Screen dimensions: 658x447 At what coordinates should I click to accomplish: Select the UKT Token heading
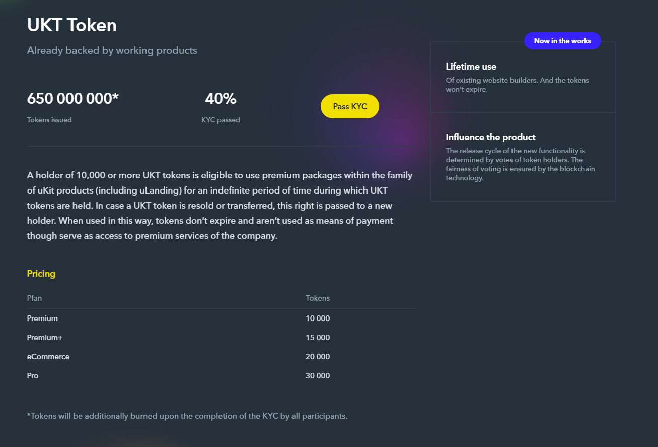72,25
